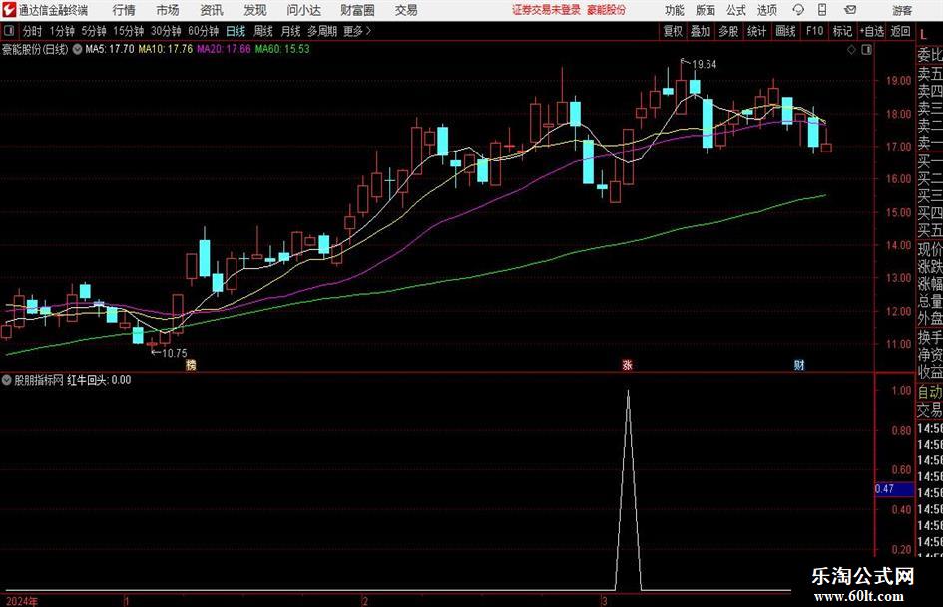Open the 行情 menu
Screen dimensions: 943x607
pyautogui.click(x=124, y=10)
